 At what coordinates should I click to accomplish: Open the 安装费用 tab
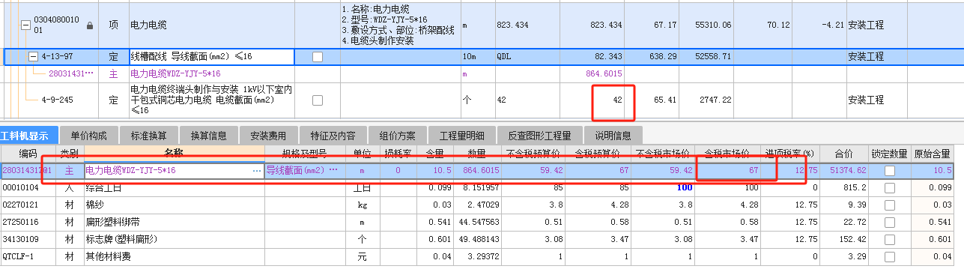(x=269, y=136)
